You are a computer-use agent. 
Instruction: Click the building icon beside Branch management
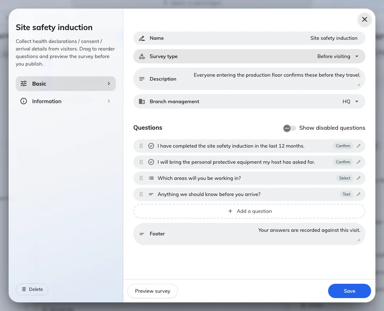click(142, 101)
